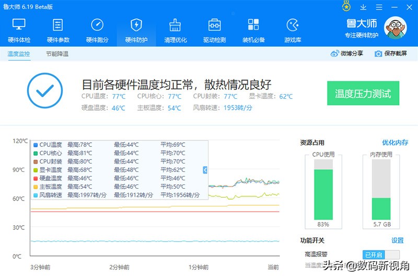This screenshot has width=418, height=279.
Task: Open 游戏库 game library icon
Action: click(x=293, y=25)
